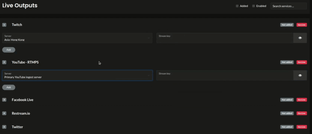
Task: Collapse the YouTube - RTMPS service section
Action: [x=25, y=62]
